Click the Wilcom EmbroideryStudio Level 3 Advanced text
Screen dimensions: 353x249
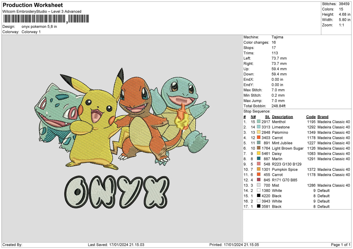pyautogui.click(x=42, y=11)
